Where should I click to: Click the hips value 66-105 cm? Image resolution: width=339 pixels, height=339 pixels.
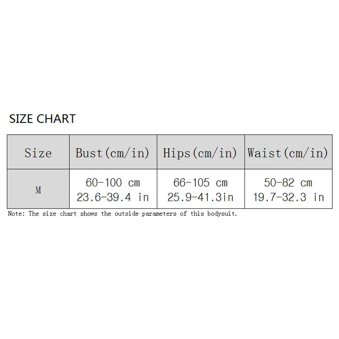point(200,183)
